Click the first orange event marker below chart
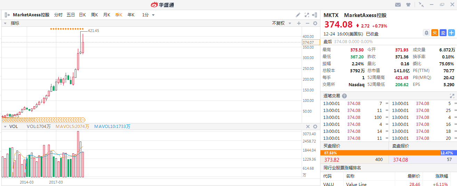The height and width of the screenshot is (186, 457). click(3, 119)
